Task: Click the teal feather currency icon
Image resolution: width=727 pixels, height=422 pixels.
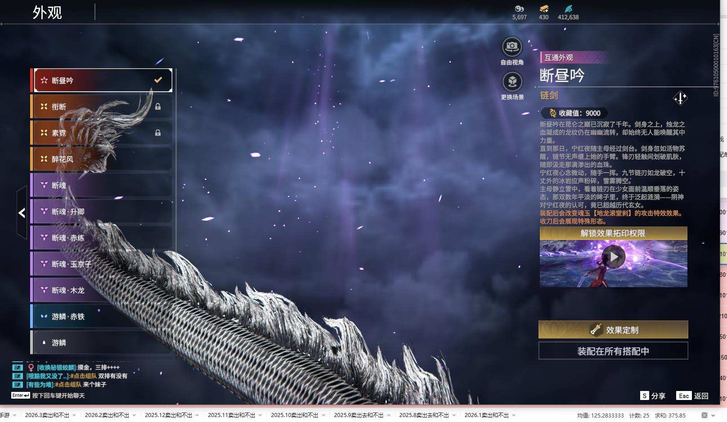Action: point(568,9)
